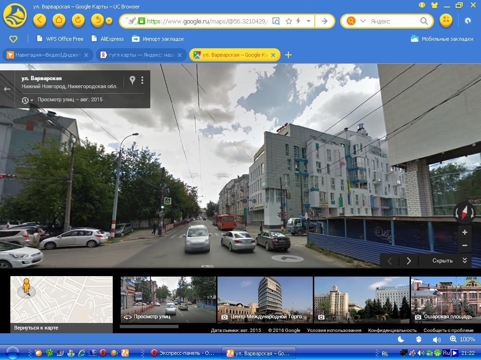Click the blue round icon right of add-ons
This screenshot has width=481, height=360.
[467, 21]
